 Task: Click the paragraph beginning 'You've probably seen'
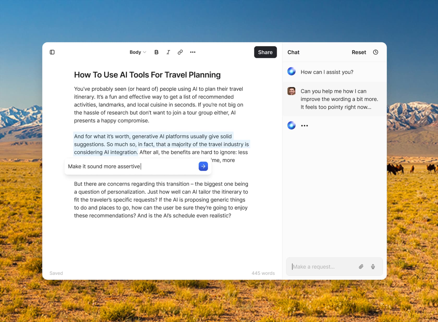[x=159, y=105]
